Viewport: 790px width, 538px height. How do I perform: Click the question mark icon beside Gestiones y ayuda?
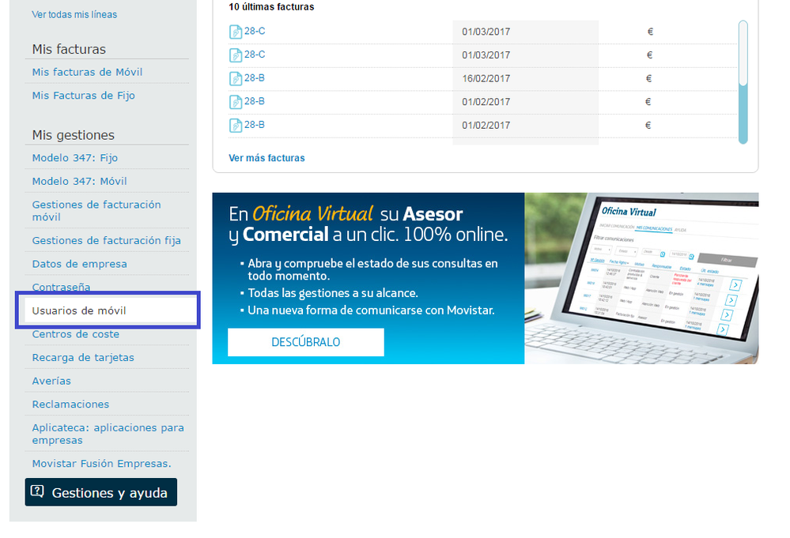pos(37,492)
